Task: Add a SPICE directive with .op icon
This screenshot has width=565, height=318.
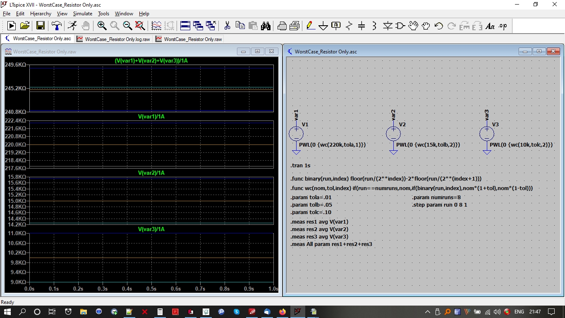Action: (503, 26)
